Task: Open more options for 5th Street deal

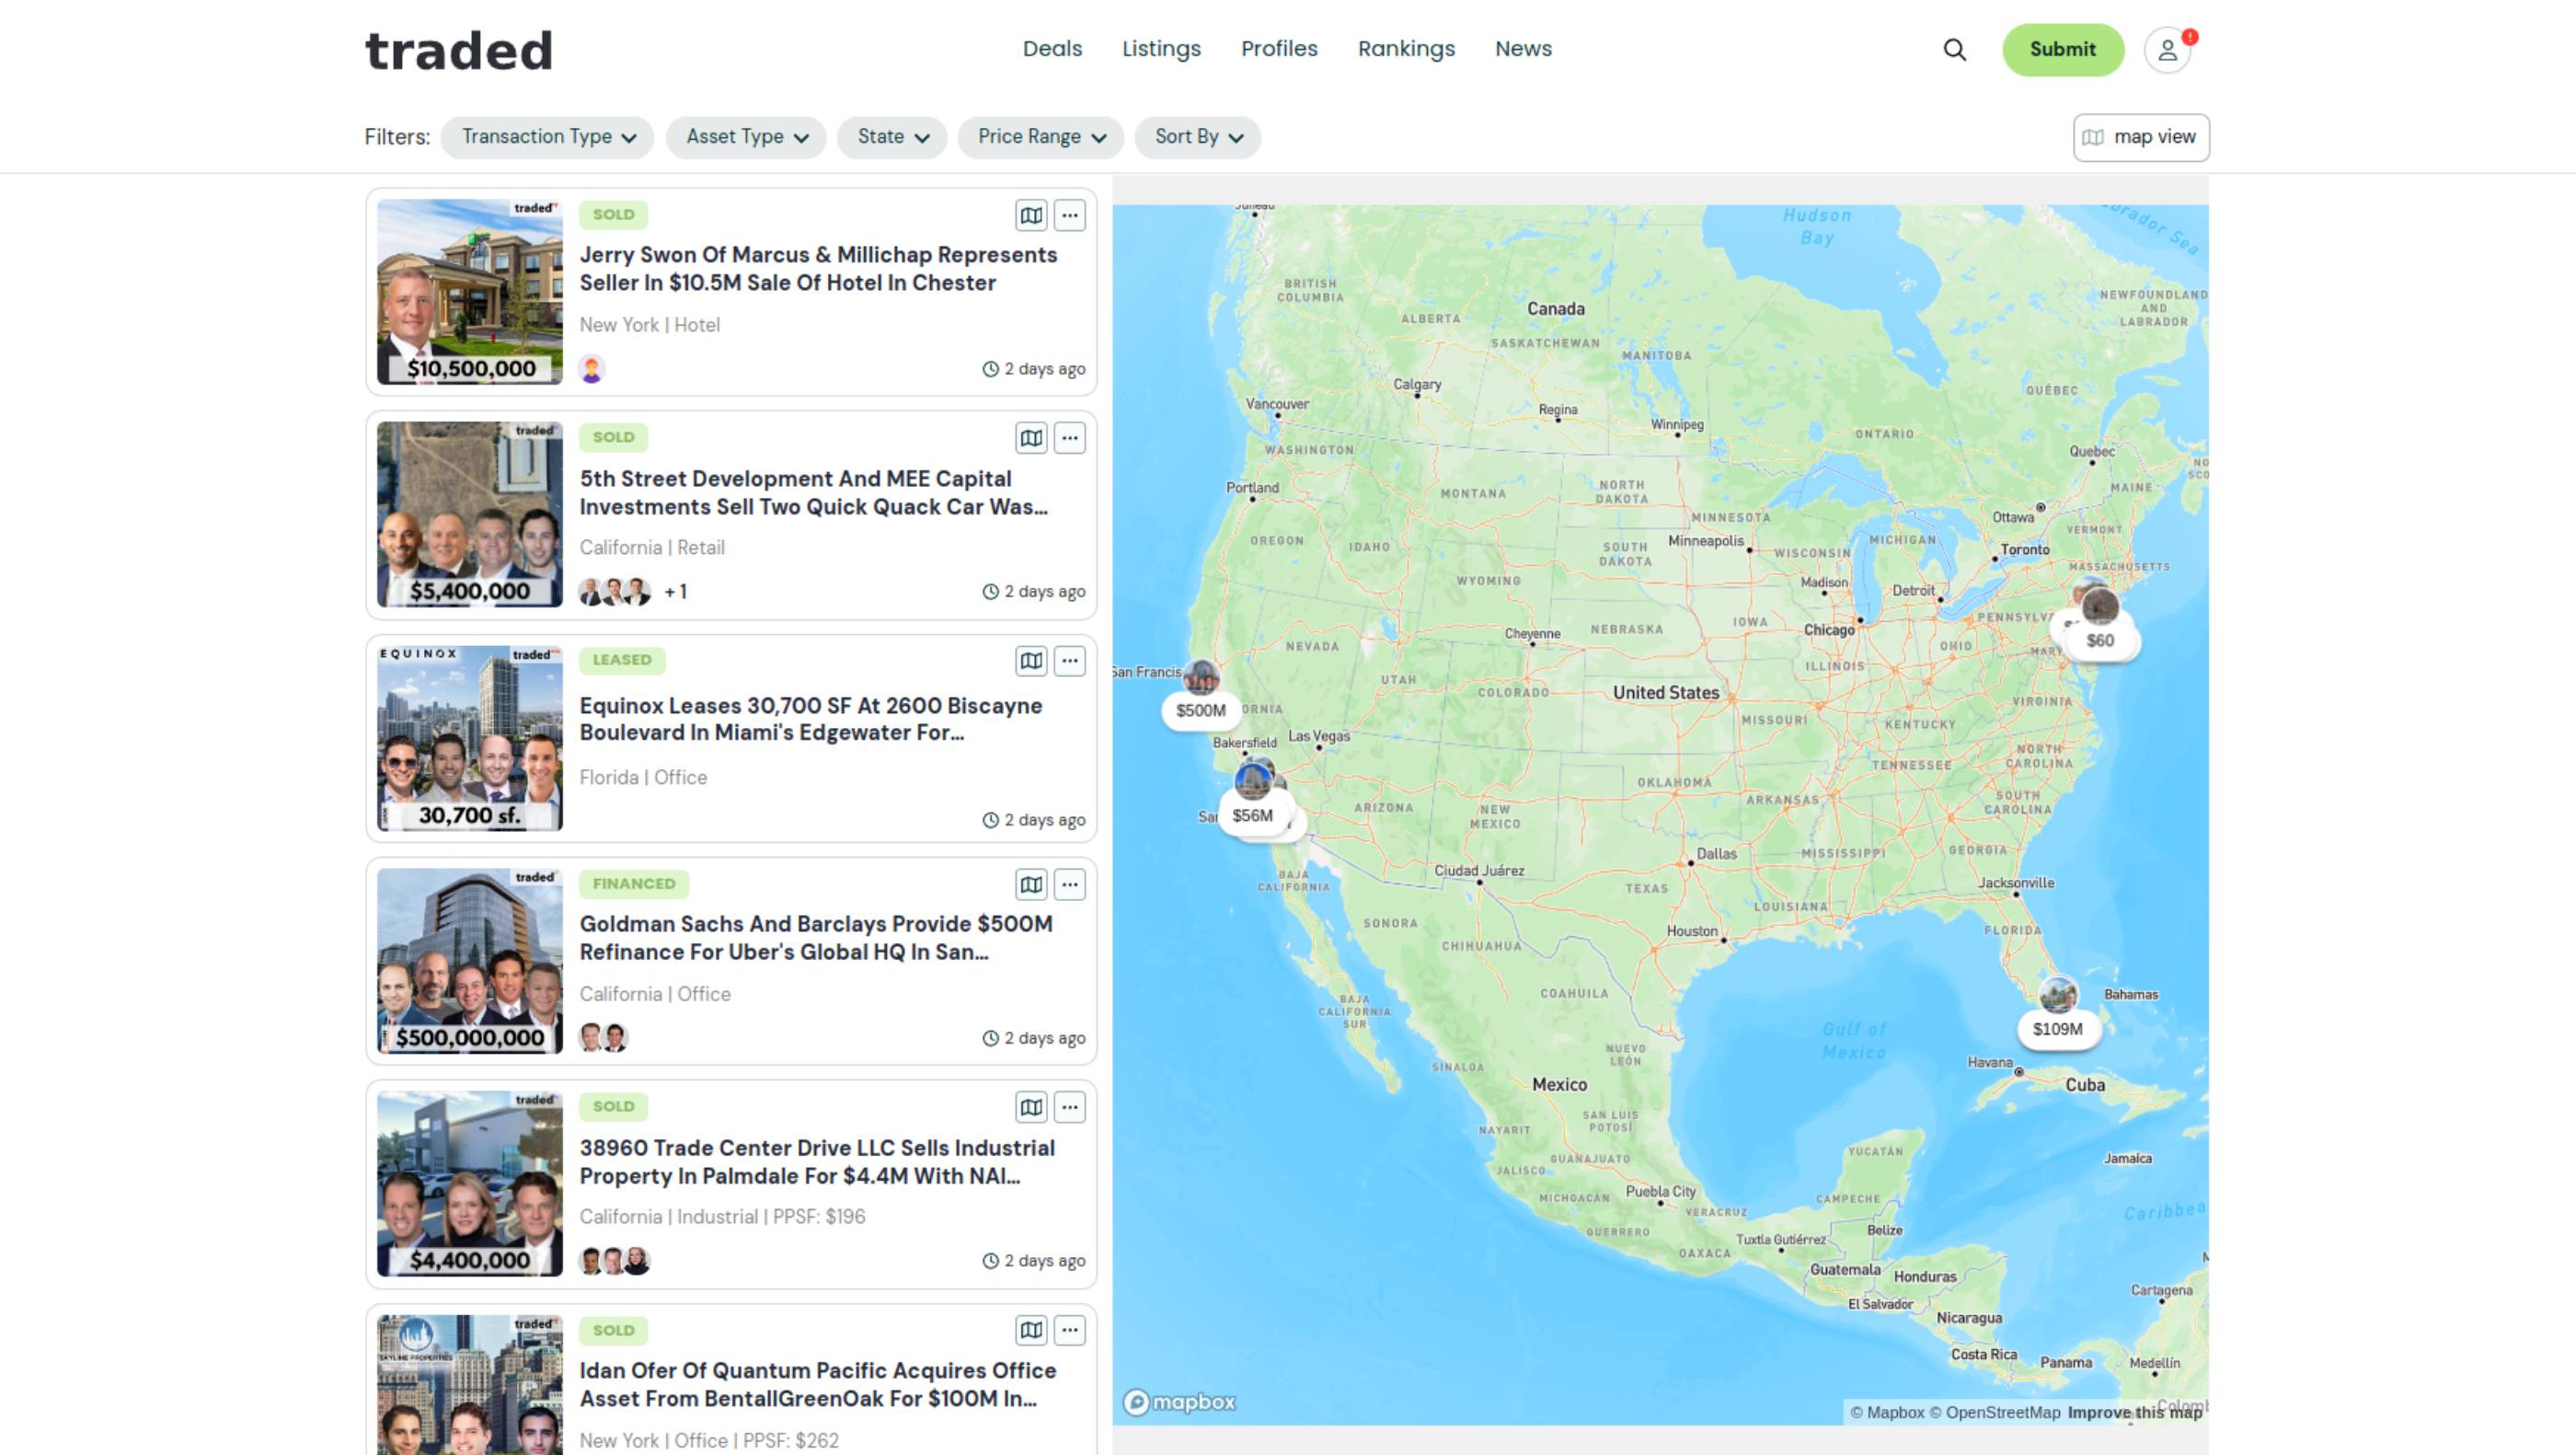Action: tap(1069, 438)
